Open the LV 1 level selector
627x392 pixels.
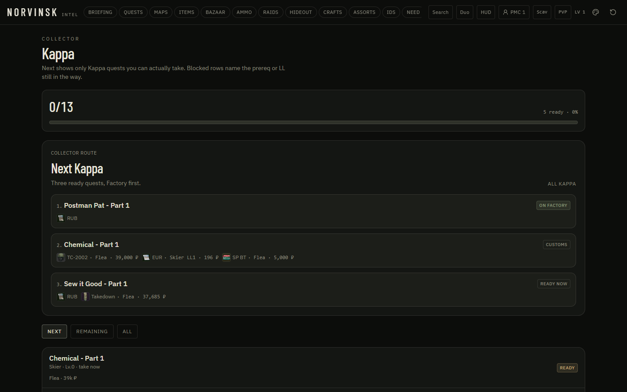click(580, 12)
